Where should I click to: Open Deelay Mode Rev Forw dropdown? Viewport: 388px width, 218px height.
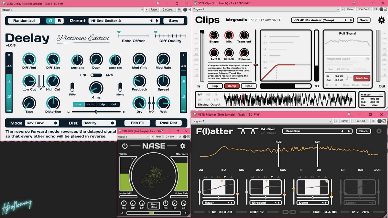coord(42,123)
